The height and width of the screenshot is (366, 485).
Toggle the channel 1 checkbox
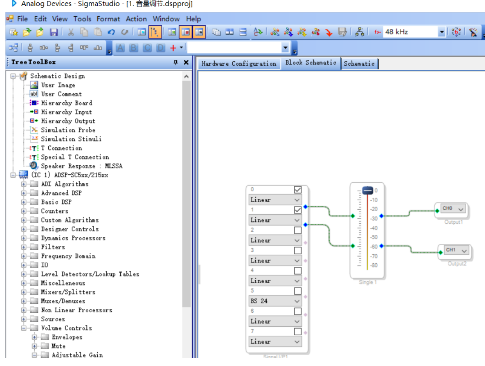tap(298, 210)
